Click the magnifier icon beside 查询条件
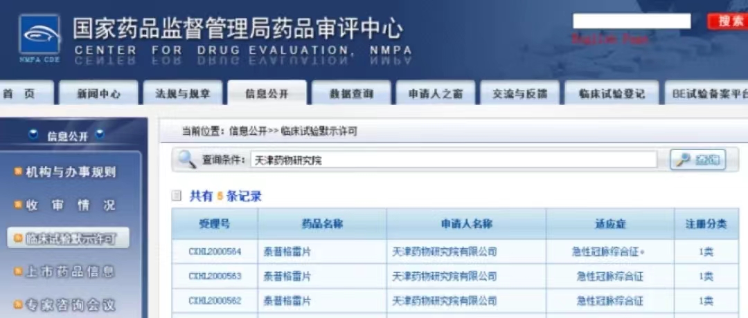The image size is (748, 318). (x=187, y=160)
